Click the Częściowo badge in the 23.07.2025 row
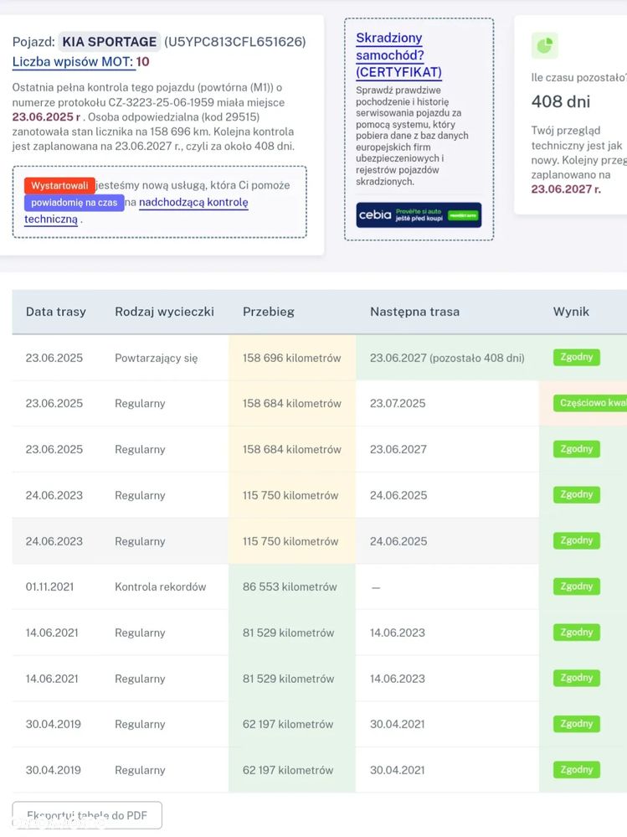The image size is (627, 837). pyautogui.click(x=590, y=403)
